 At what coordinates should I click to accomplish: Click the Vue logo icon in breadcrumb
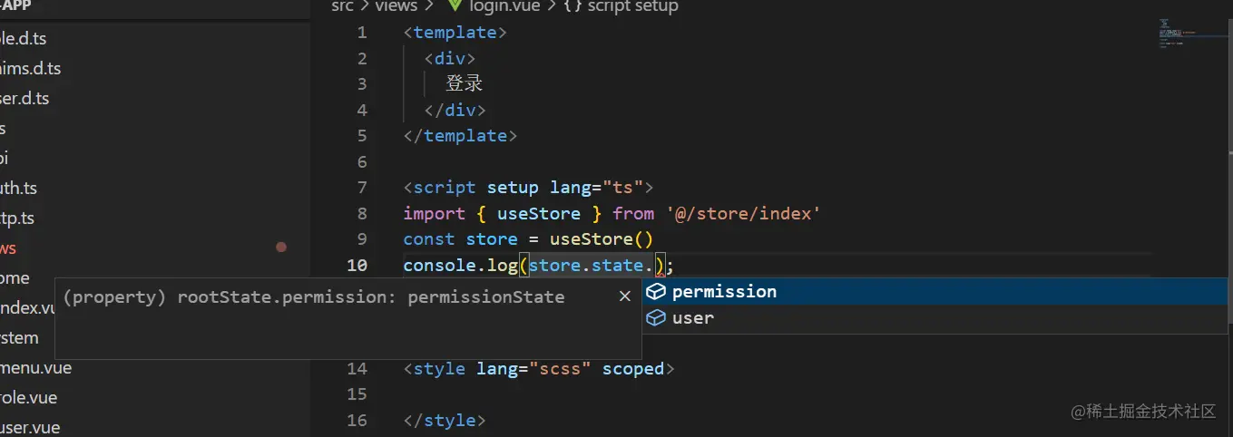pos(455,6)
